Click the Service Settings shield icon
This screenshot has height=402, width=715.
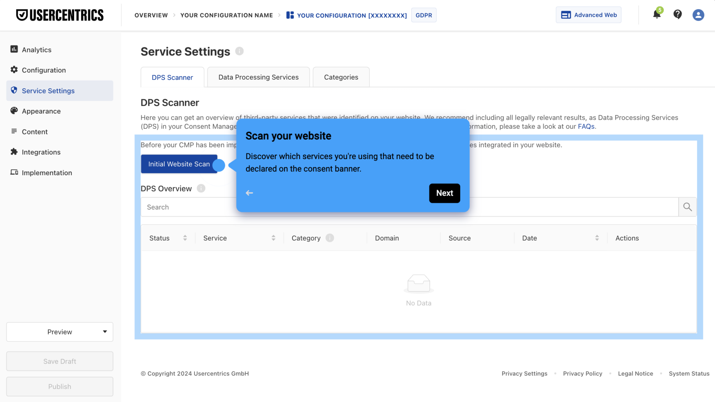pyautogui.click(x=14, y=90)
